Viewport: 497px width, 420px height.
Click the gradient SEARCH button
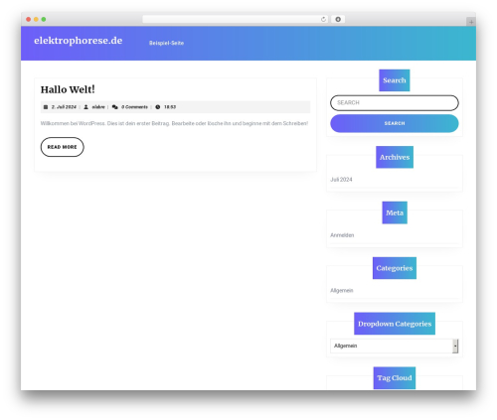(x=395, y=123)
